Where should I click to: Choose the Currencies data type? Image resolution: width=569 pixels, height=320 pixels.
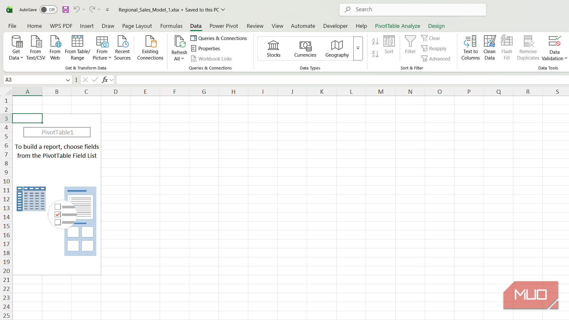click(x=305, y=49)
